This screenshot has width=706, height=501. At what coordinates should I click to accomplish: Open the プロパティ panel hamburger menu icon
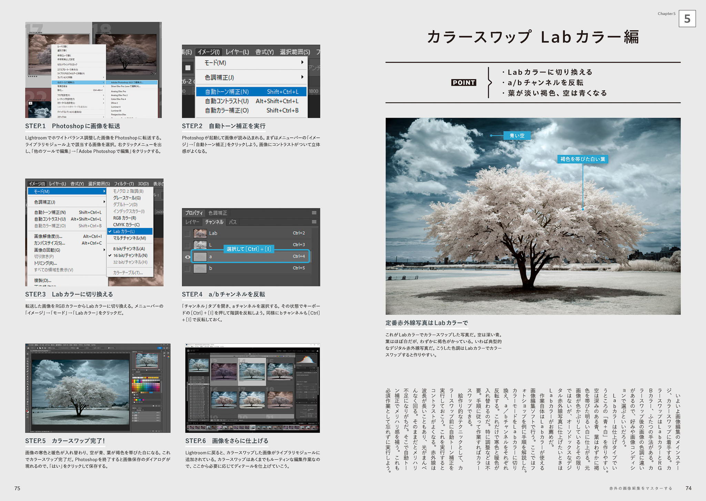(x=314, y=213)
